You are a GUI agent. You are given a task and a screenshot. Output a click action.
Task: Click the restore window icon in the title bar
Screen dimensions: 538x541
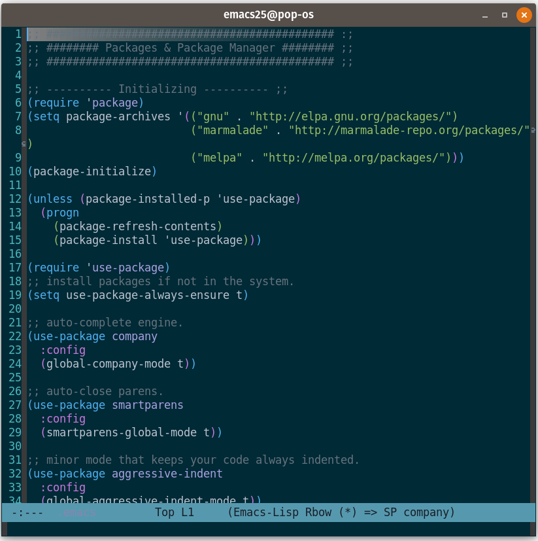coord(504,15)
